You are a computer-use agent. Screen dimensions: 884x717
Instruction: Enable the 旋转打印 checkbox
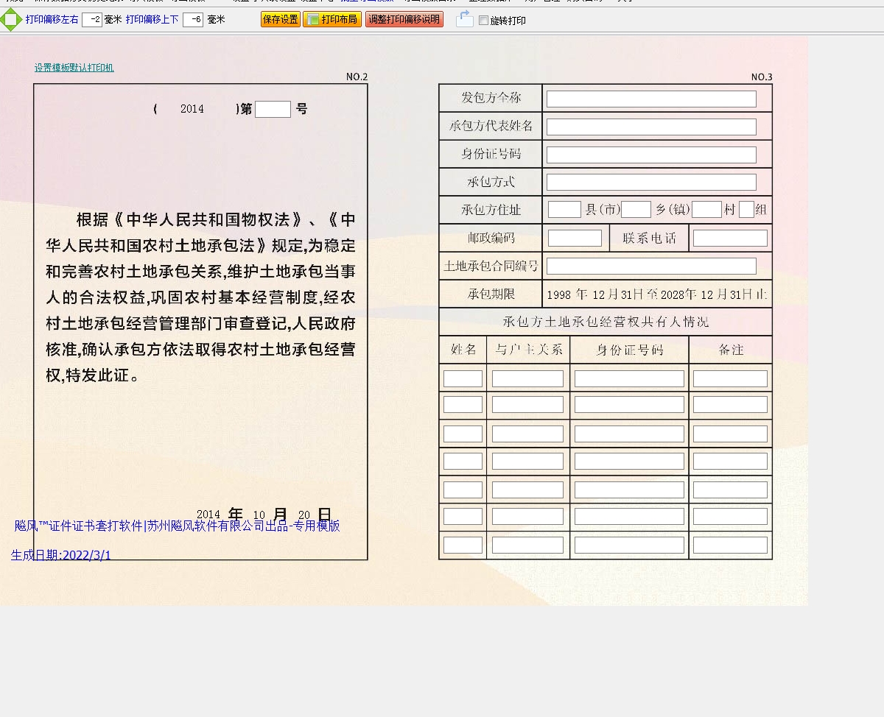(x=484, y=21)
